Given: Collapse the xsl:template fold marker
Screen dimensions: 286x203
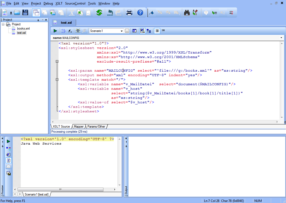Looking at the screenshot, I should click(x=57, y=80).
